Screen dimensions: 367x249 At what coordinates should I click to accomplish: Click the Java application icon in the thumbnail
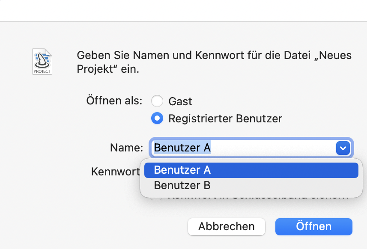coord(42,60)
